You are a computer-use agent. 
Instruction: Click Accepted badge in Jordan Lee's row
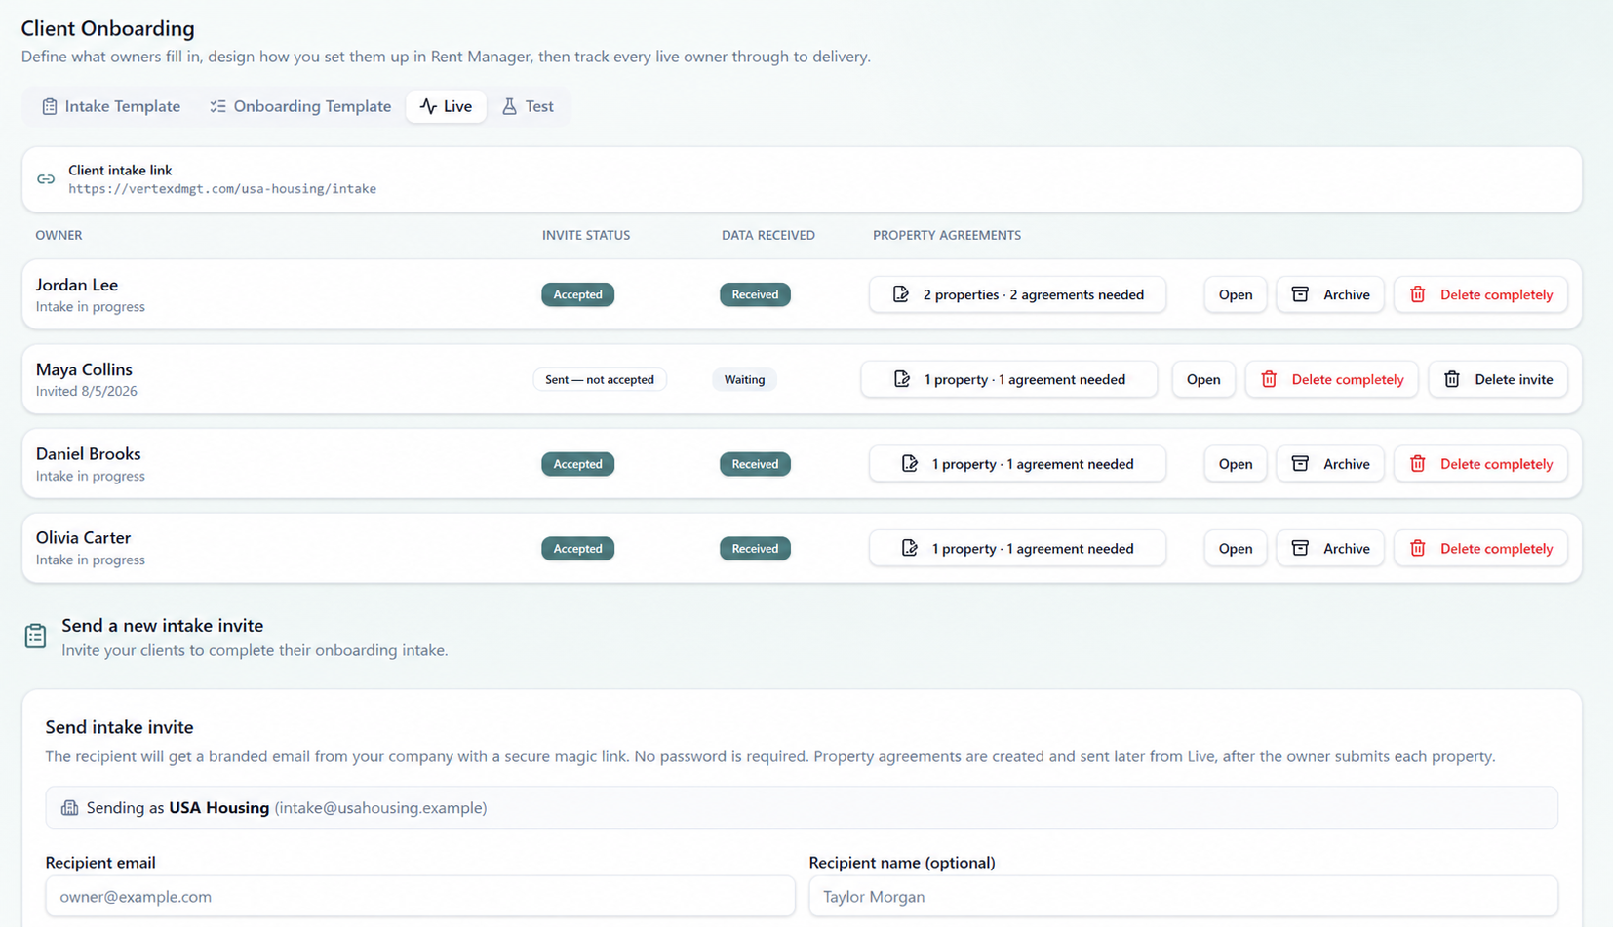coord(577,294)
